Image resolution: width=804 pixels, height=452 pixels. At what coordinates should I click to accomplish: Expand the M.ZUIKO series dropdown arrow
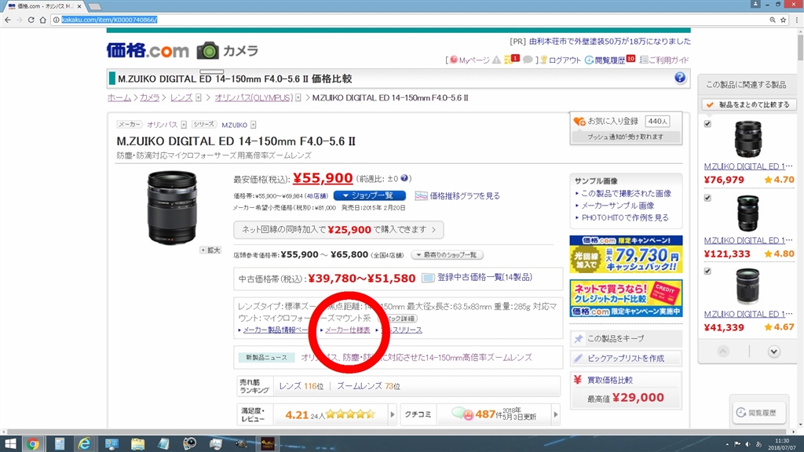(x=254, y=125)
